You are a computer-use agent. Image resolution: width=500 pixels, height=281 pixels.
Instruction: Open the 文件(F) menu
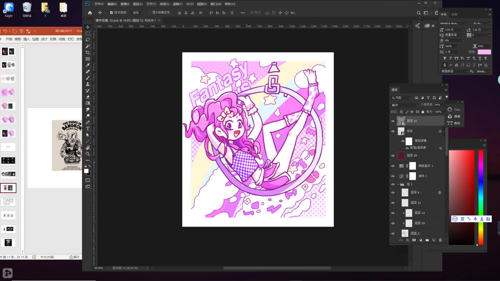coord(99,4)
